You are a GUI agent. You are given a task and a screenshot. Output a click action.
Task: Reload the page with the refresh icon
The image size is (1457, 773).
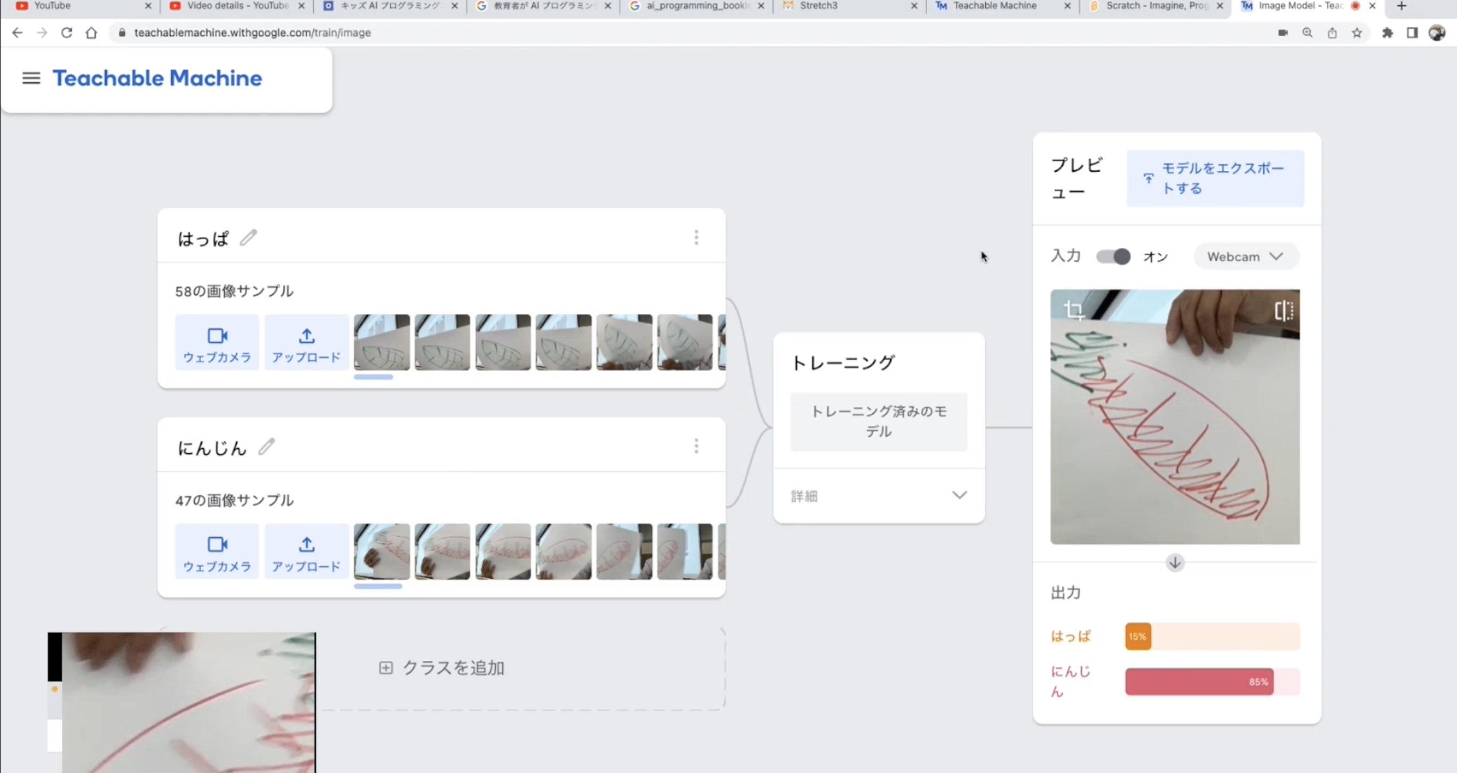[x=67, y=33]
